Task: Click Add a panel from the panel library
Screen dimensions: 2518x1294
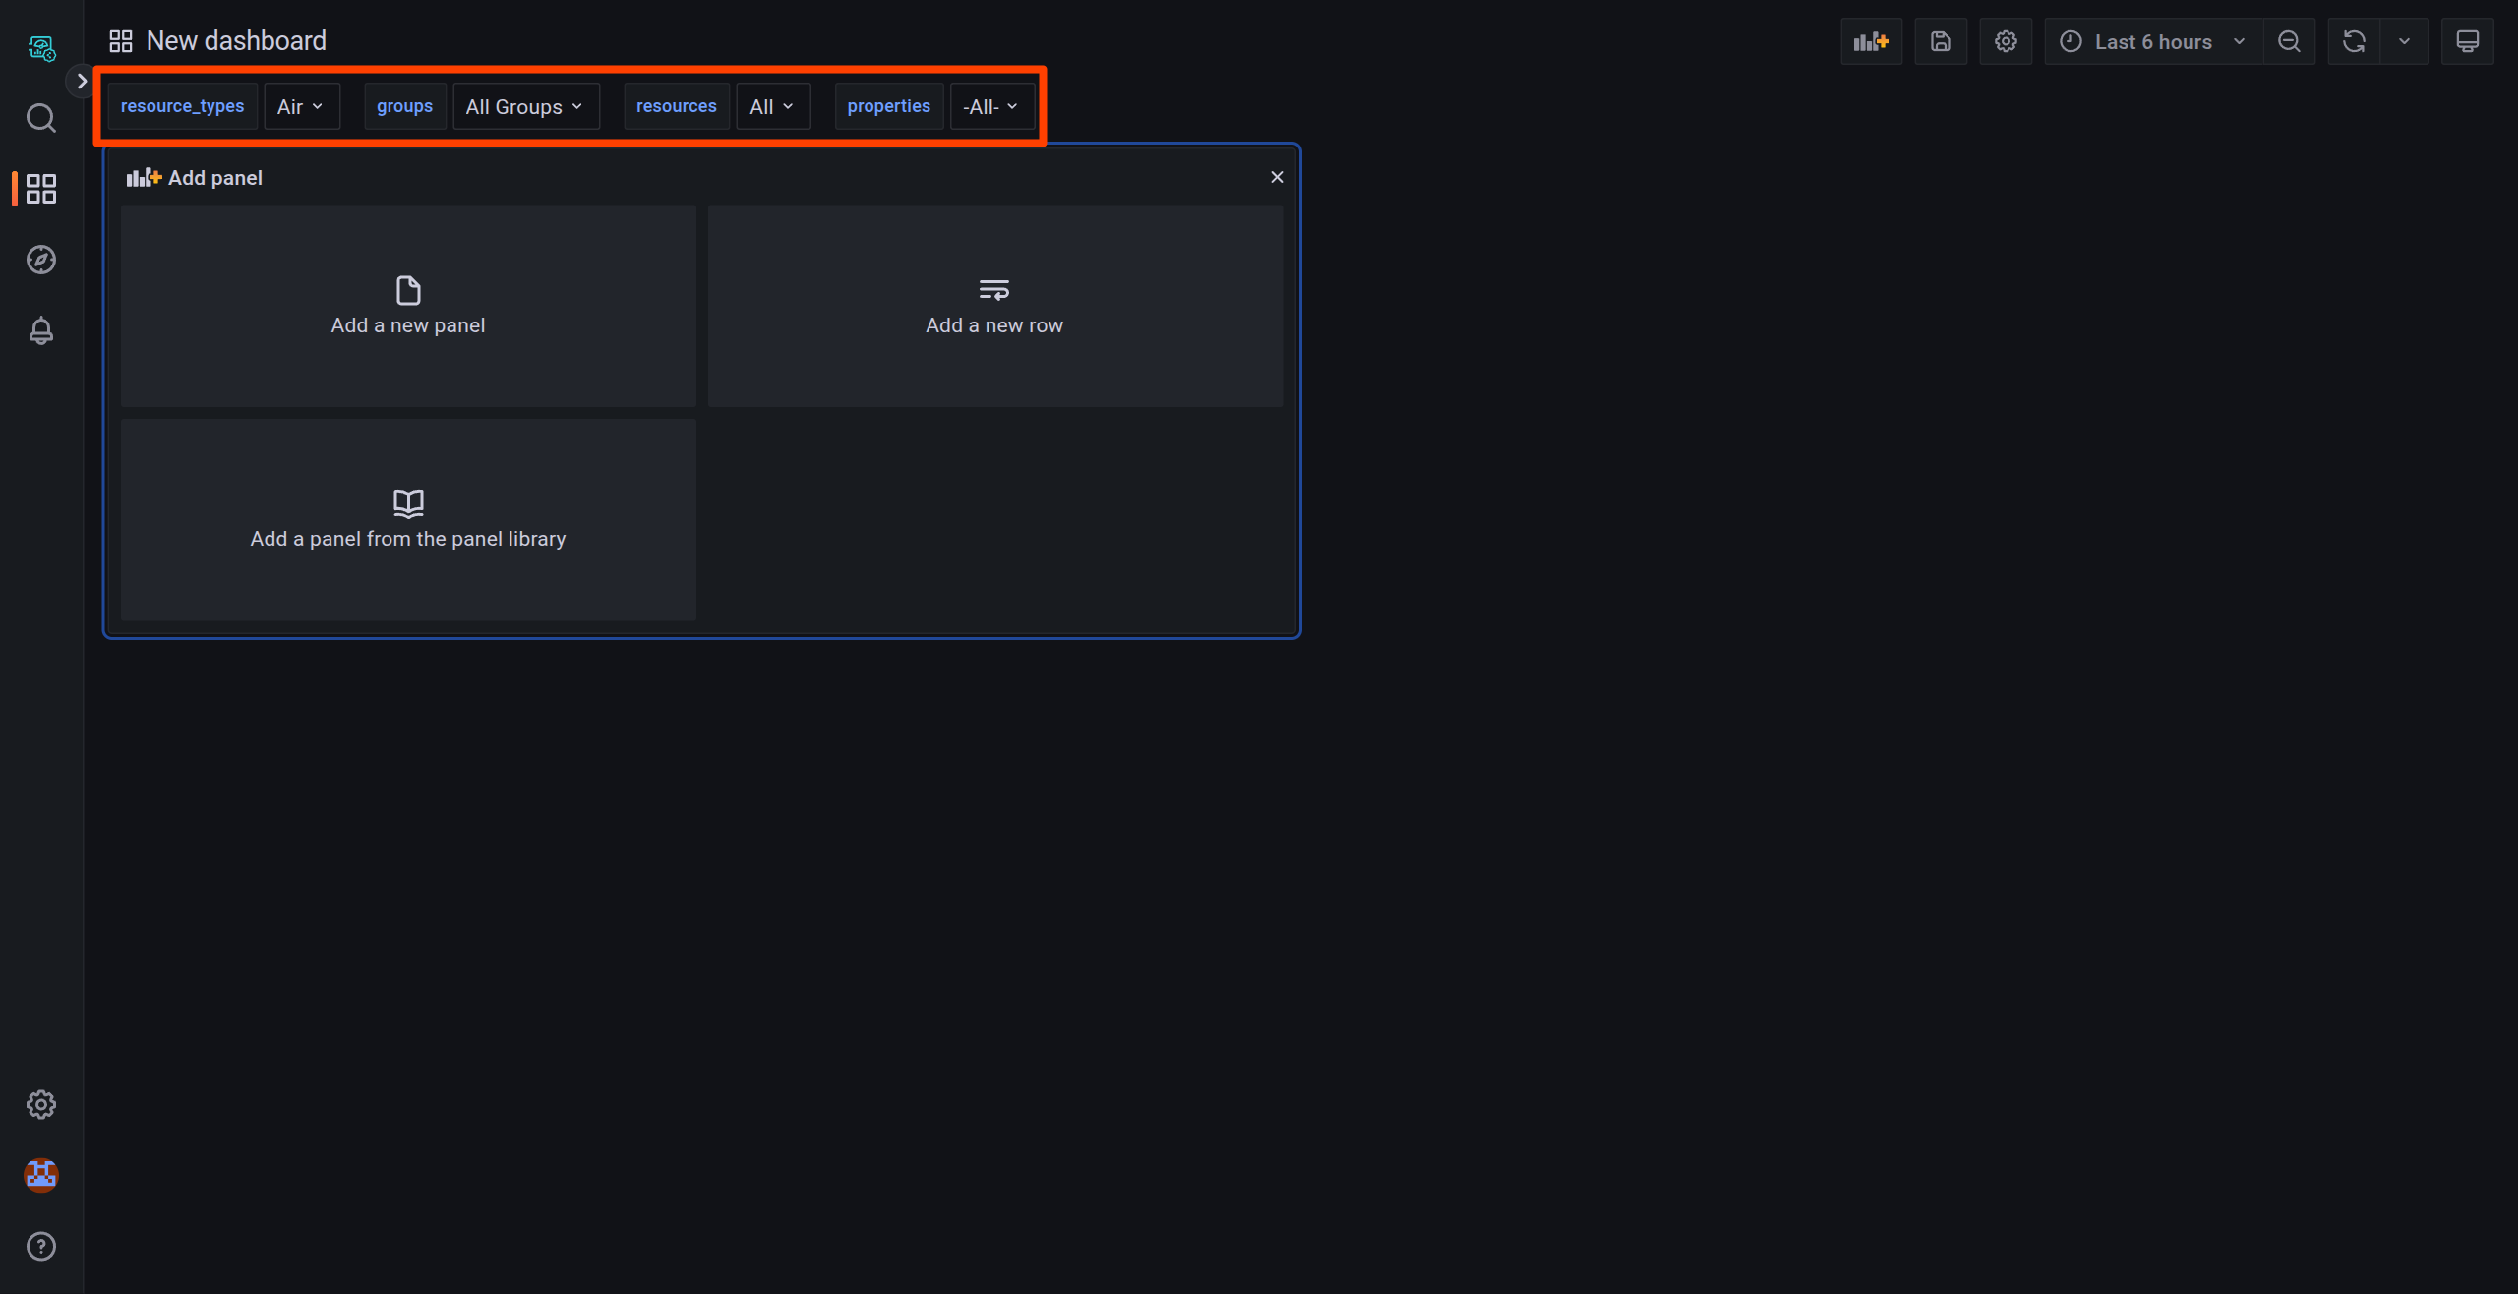Action: [407, 519]
